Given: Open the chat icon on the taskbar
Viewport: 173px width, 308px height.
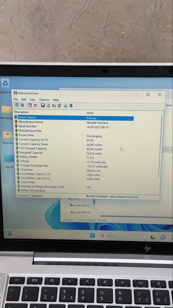Looking at the screenshot, I should pos(163,237).
